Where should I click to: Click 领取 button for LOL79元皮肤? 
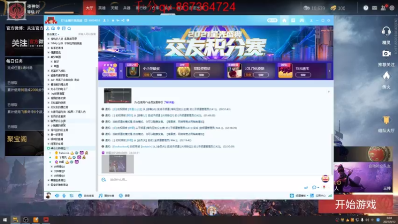(261, 75)
